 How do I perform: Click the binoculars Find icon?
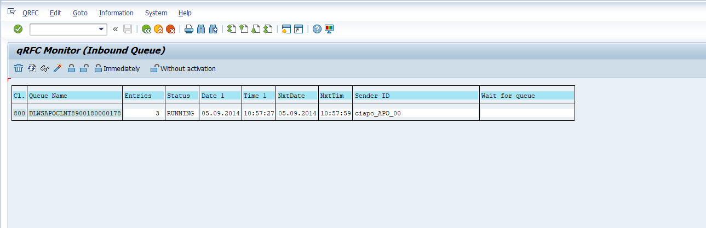[201, 29]
